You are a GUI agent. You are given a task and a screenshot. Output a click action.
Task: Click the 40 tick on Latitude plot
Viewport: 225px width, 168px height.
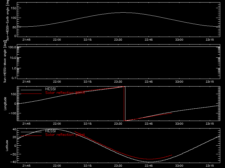pos(14,129)
